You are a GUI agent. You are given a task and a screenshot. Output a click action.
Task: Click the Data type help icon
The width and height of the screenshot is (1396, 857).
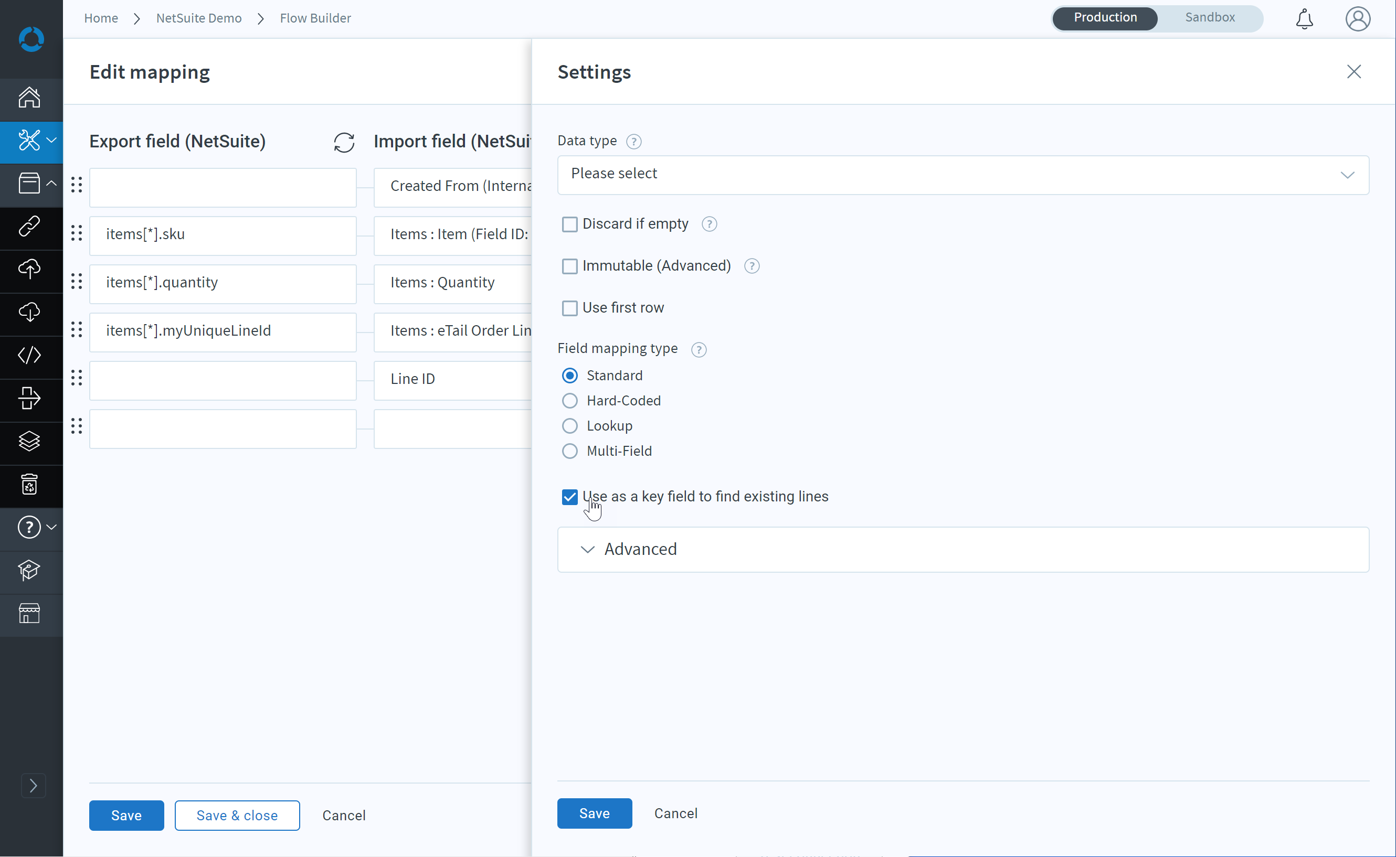tap(633, 141)
